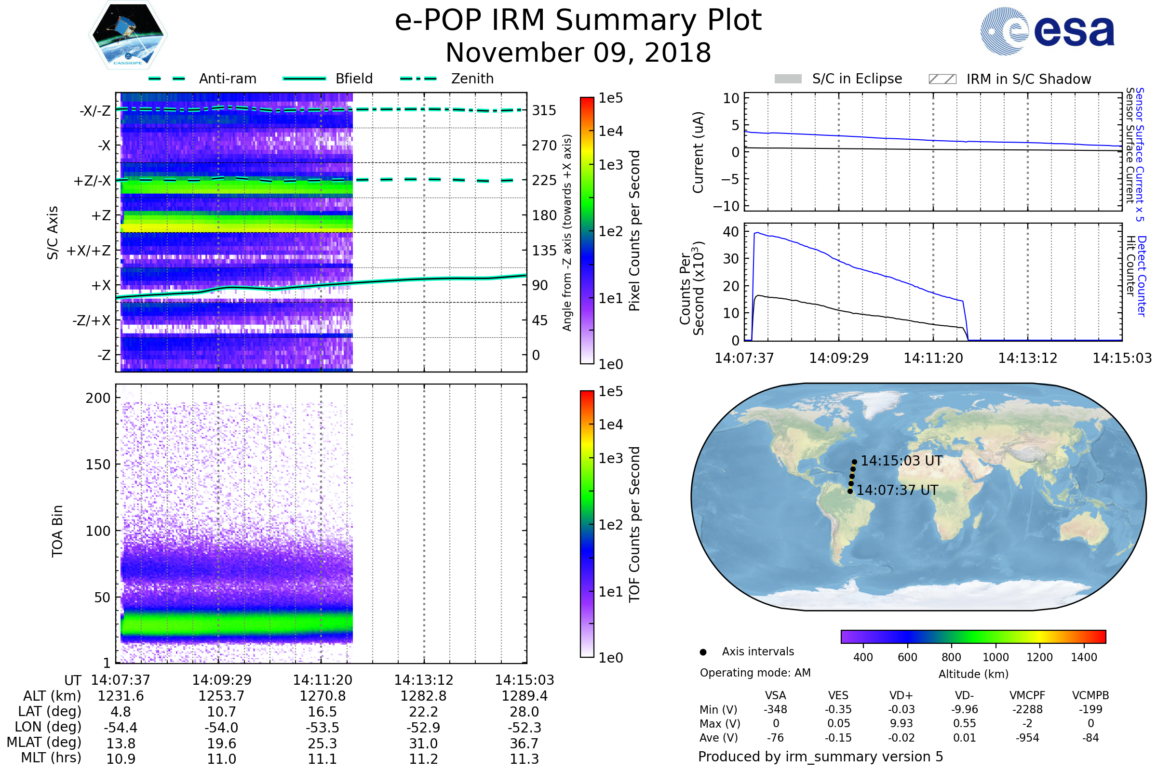Click the TOF Counts per Second colorbar
1157x771 pixels.
[x=587, y=524]
